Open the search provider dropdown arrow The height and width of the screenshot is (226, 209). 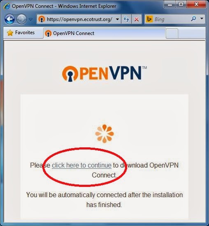coord(202,19)
